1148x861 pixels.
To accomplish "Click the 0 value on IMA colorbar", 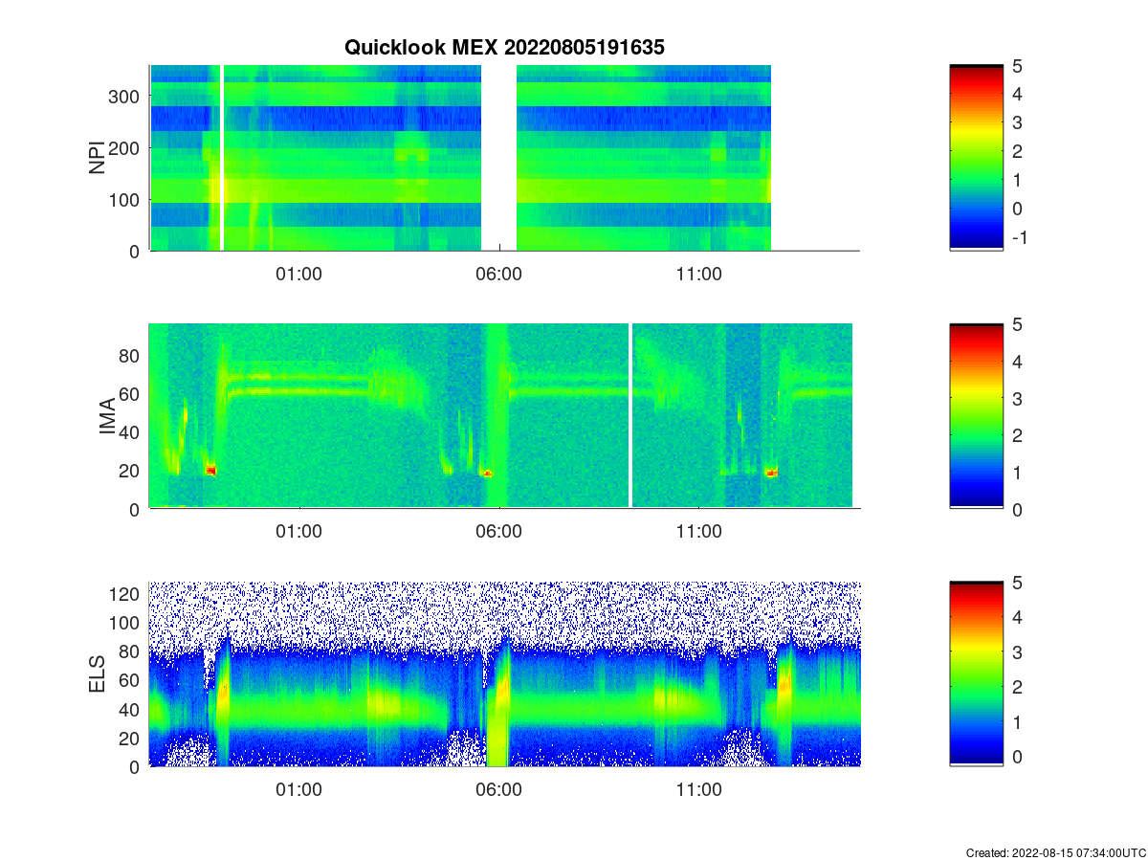I will tap(1018, 509).
